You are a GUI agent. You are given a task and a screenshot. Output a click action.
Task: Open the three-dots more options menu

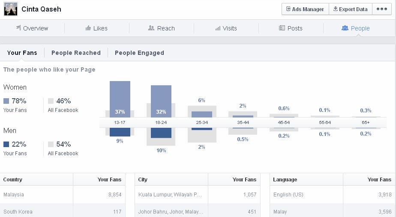381,9
